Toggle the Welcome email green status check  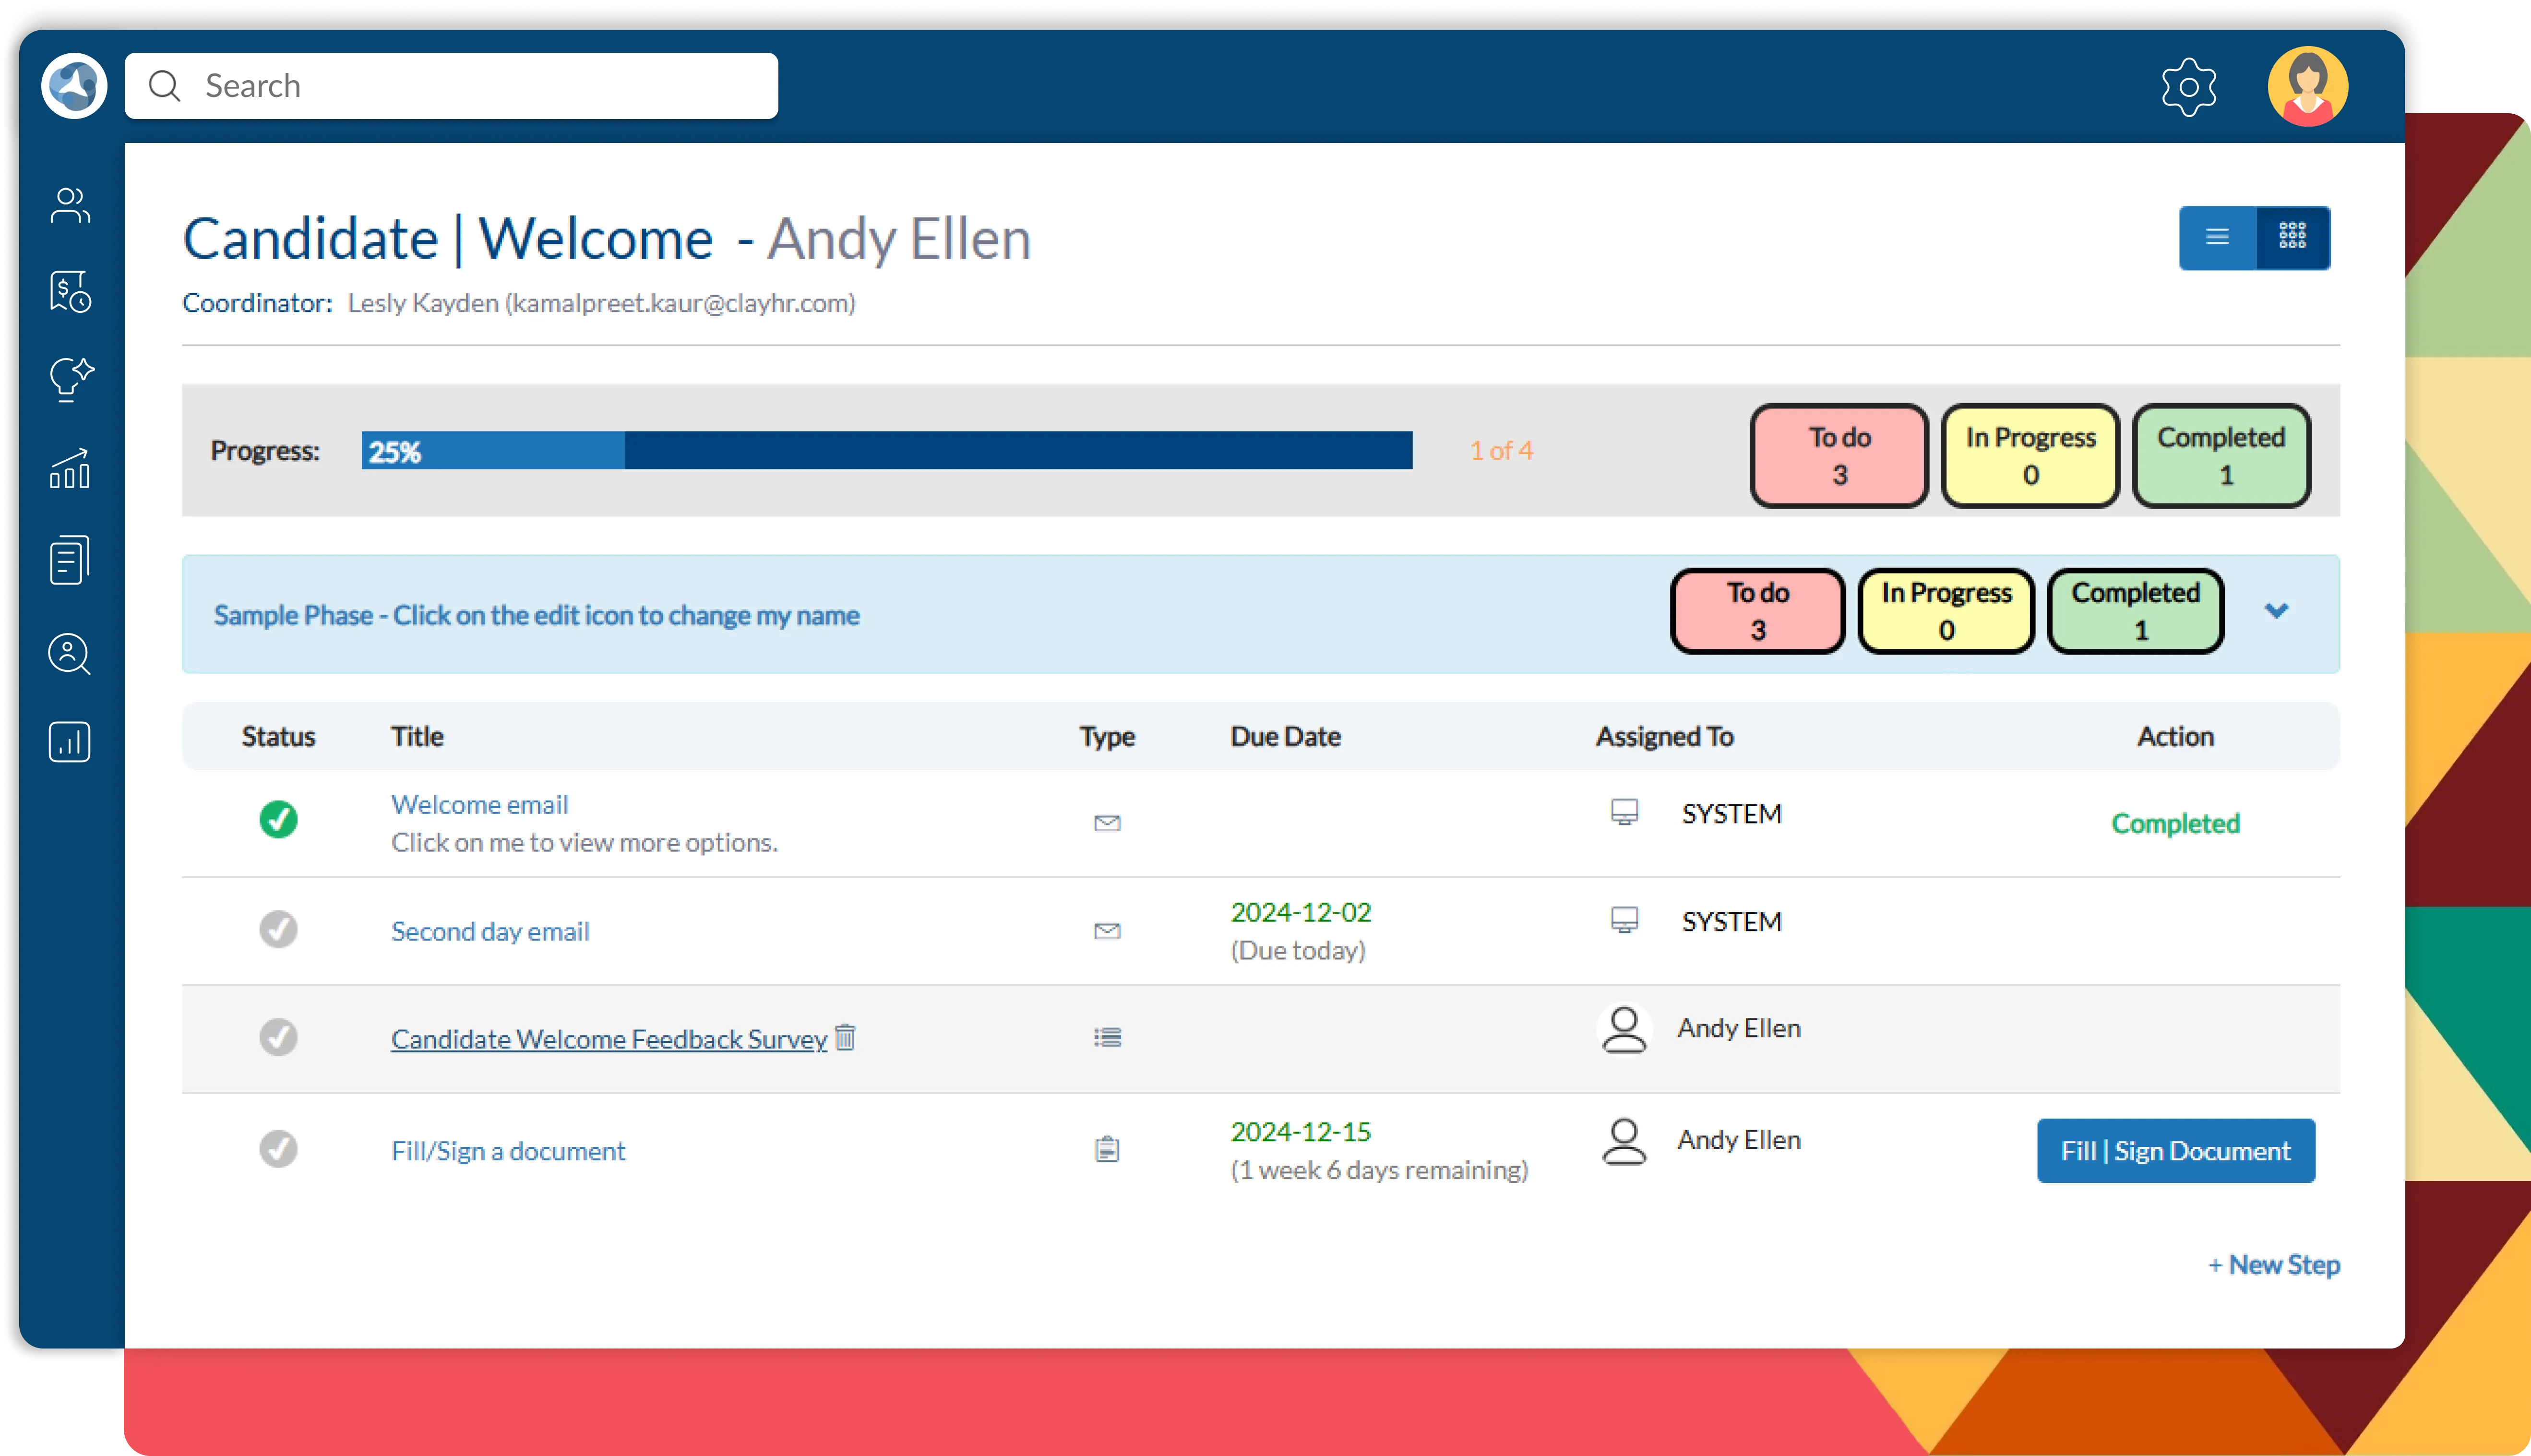click(278, 820)
